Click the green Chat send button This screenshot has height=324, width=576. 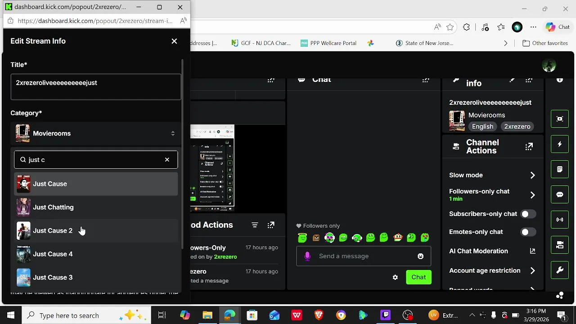click(418, 277)
